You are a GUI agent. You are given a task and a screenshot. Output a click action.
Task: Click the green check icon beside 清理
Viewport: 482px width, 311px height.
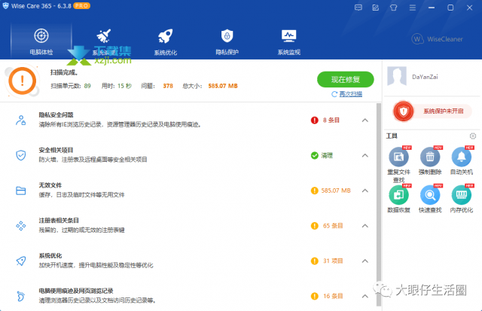click(x=315, y=155)
